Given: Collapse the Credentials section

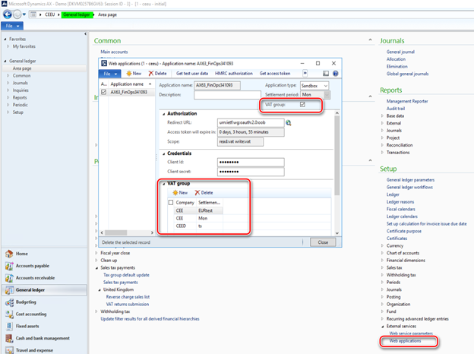Looking at the screenshot, I should [164, 154].
